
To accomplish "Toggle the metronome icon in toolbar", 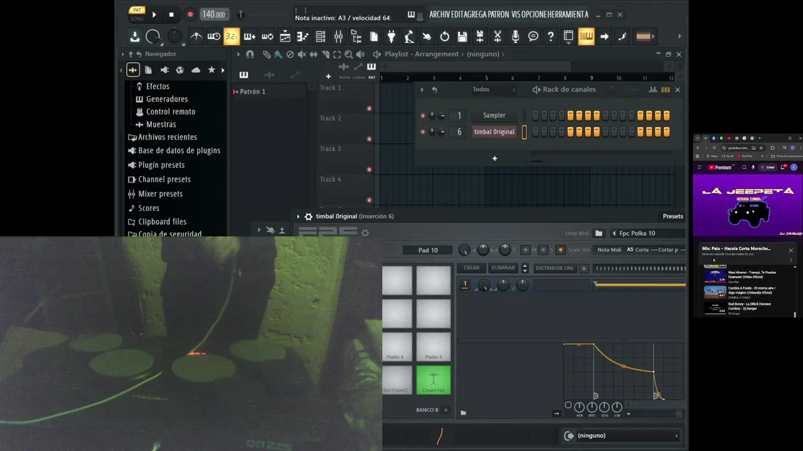I will (x=196, y=36).
